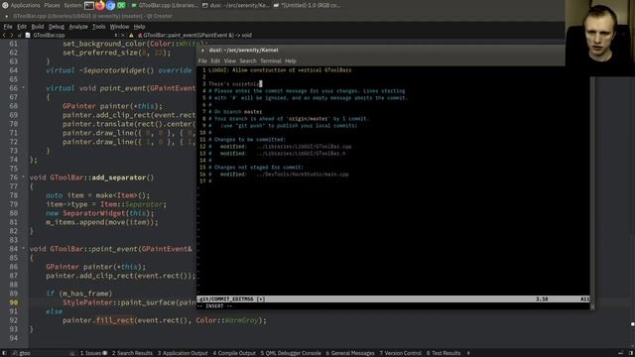Open the Test Results pane
The height and width of the screenshot is (357, 635).
444,353
